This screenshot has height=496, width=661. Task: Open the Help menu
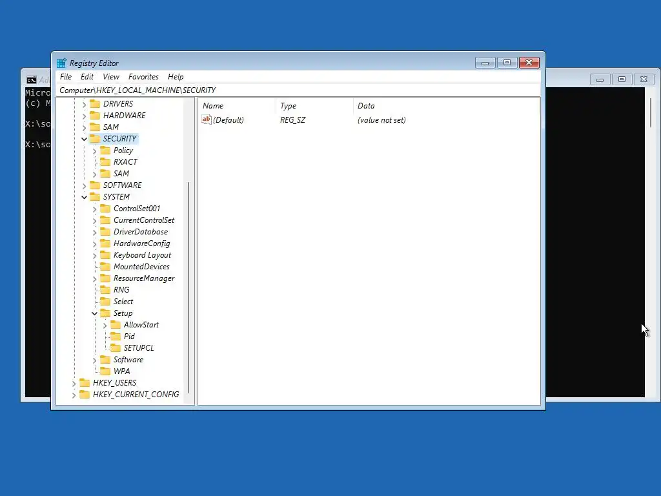click(x=176, y=77)
